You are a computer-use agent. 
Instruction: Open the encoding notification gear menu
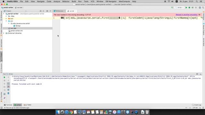point(199,15)
